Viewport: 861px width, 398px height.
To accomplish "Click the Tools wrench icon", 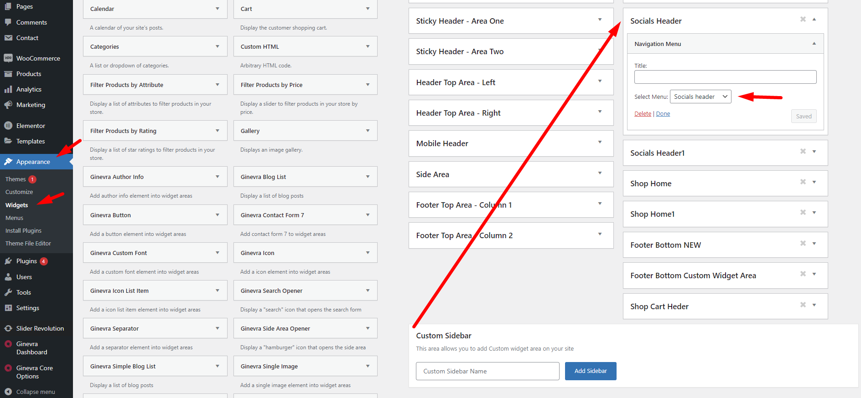I will 8,292.
